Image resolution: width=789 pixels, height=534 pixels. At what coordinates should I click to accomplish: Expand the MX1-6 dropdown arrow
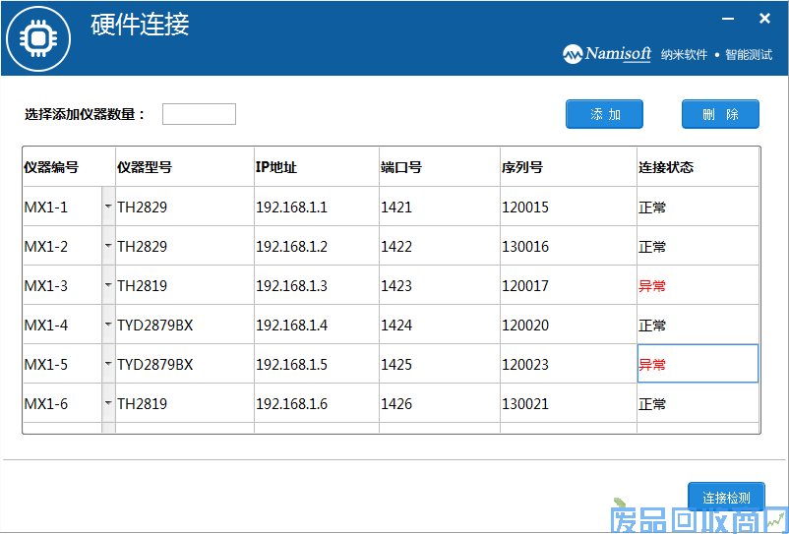click(x=108, y=403)
